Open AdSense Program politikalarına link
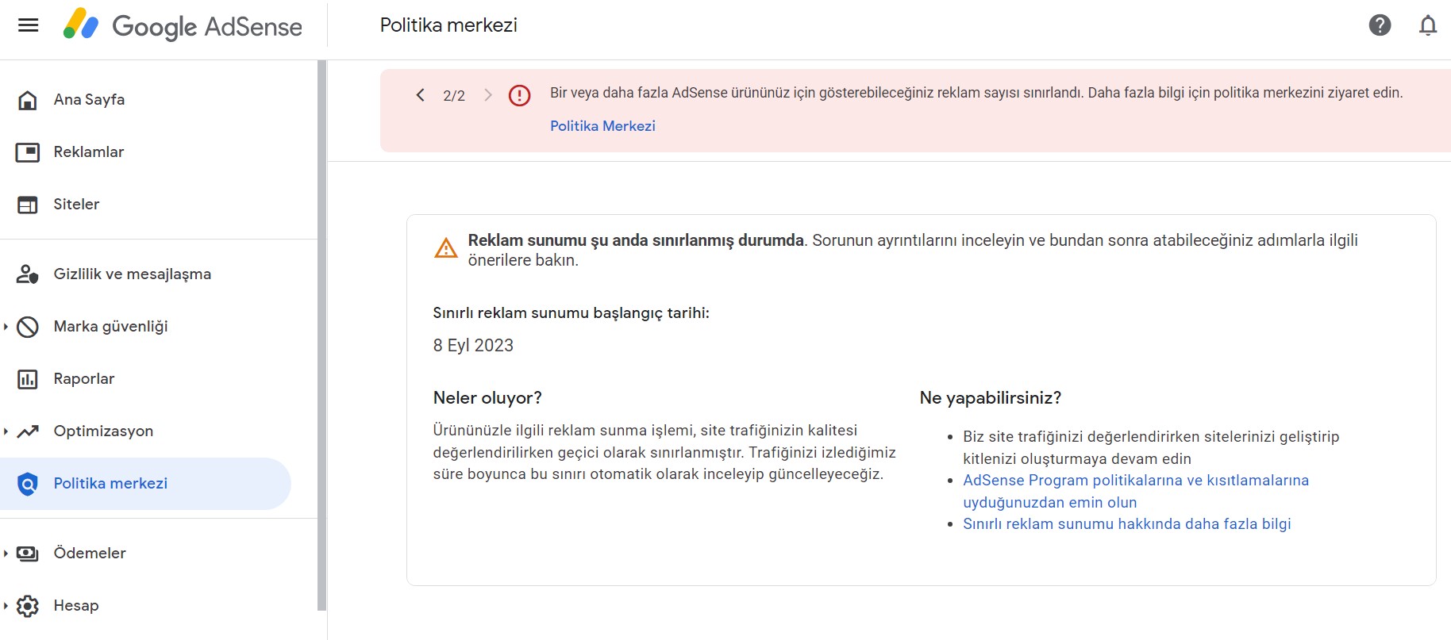 tap(1136, 491)
